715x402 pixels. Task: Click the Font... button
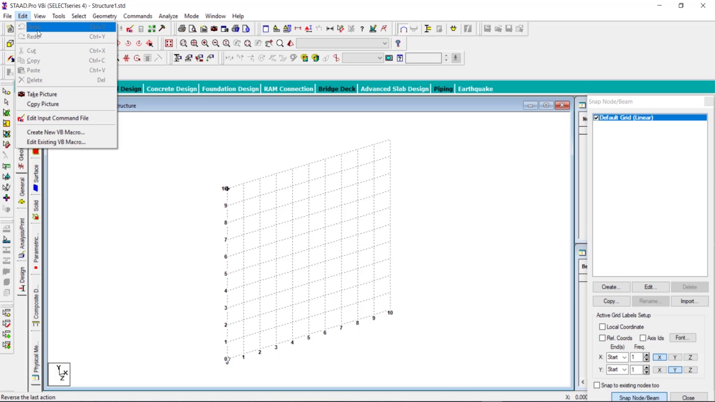(x=682, y=338)
